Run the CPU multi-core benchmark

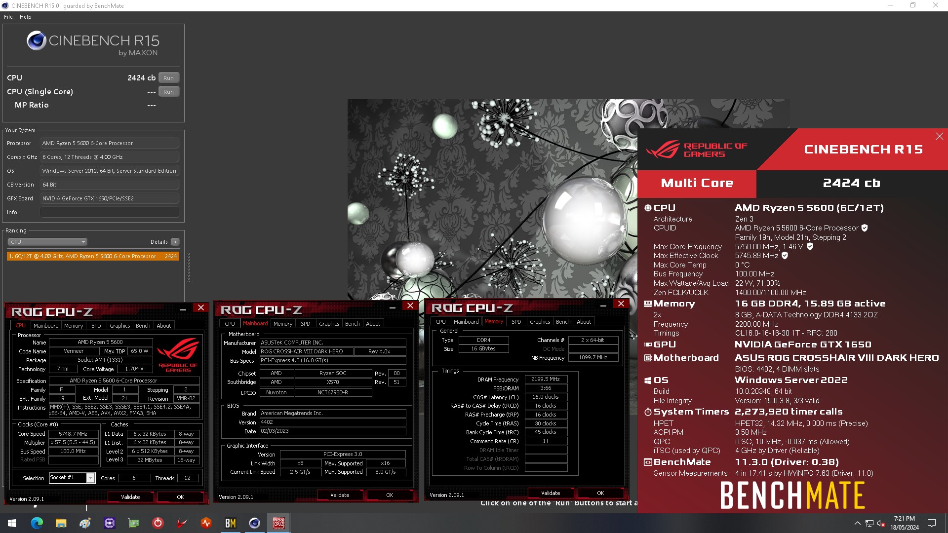(168, 78)
